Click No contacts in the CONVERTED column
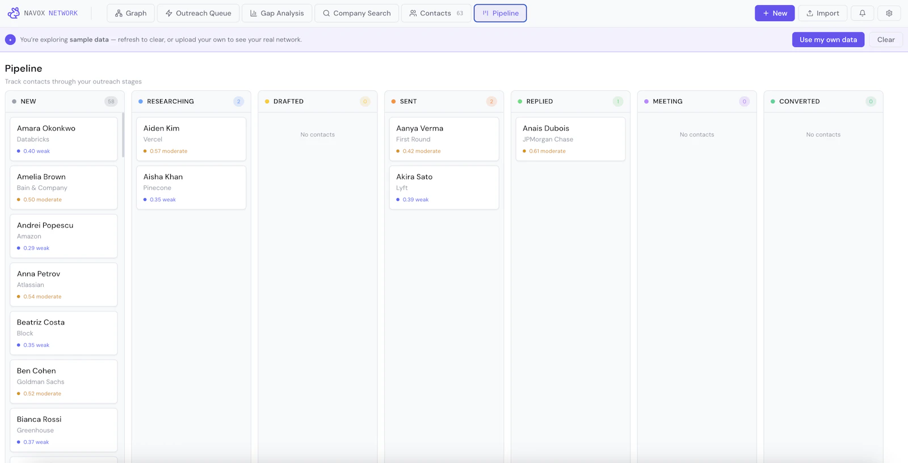 tap(823, 134)
